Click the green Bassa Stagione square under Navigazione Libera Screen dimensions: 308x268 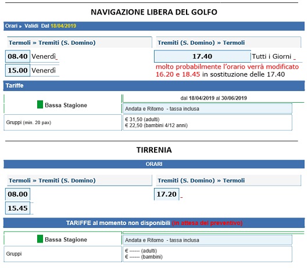pyautogui.click(x=40, y=104)
